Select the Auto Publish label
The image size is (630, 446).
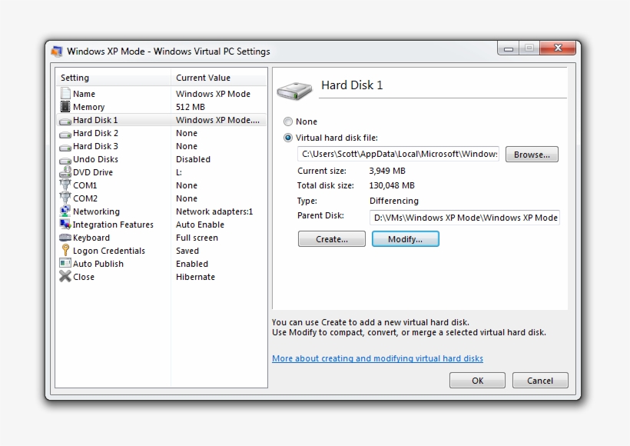(x=98, y=264)
